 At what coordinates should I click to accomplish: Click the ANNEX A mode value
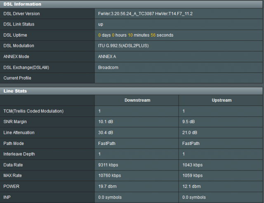pos(107,56)
